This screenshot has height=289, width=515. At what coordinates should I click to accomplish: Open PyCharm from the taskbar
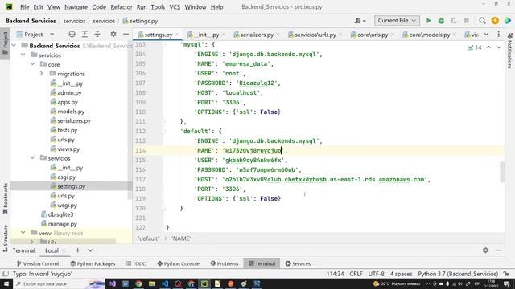click(x=204, y=283)
